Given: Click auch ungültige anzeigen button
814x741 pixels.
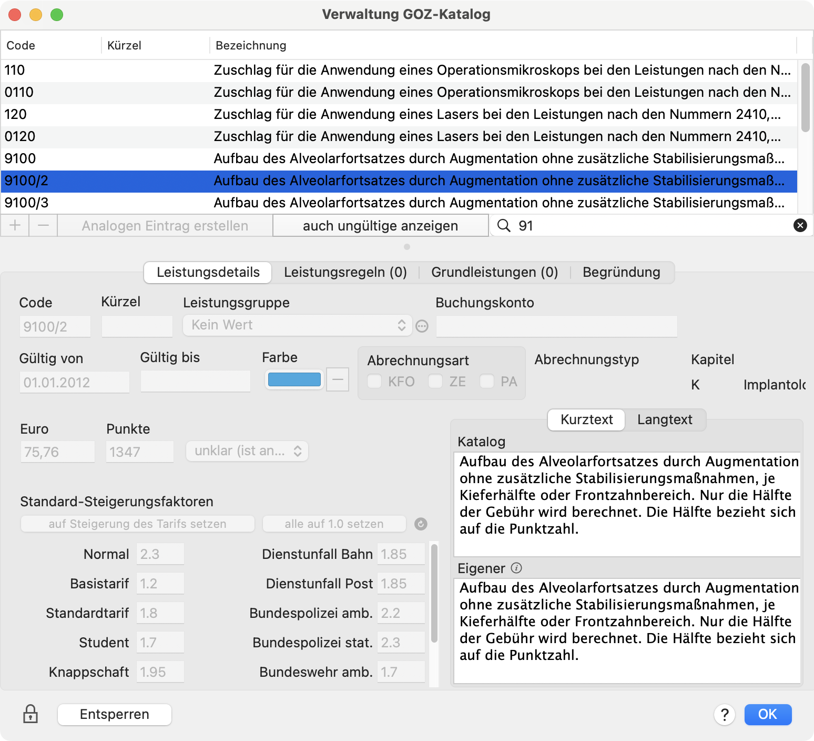Looking at the screenshot, I should tap(381, 226).
